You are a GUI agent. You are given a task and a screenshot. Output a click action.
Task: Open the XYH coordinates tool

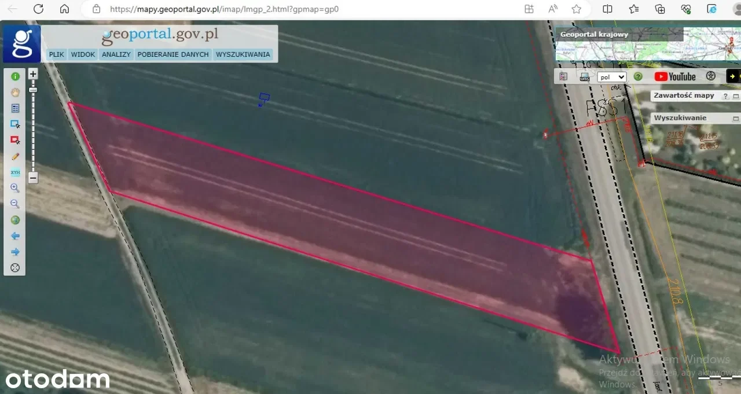(16, 172)
